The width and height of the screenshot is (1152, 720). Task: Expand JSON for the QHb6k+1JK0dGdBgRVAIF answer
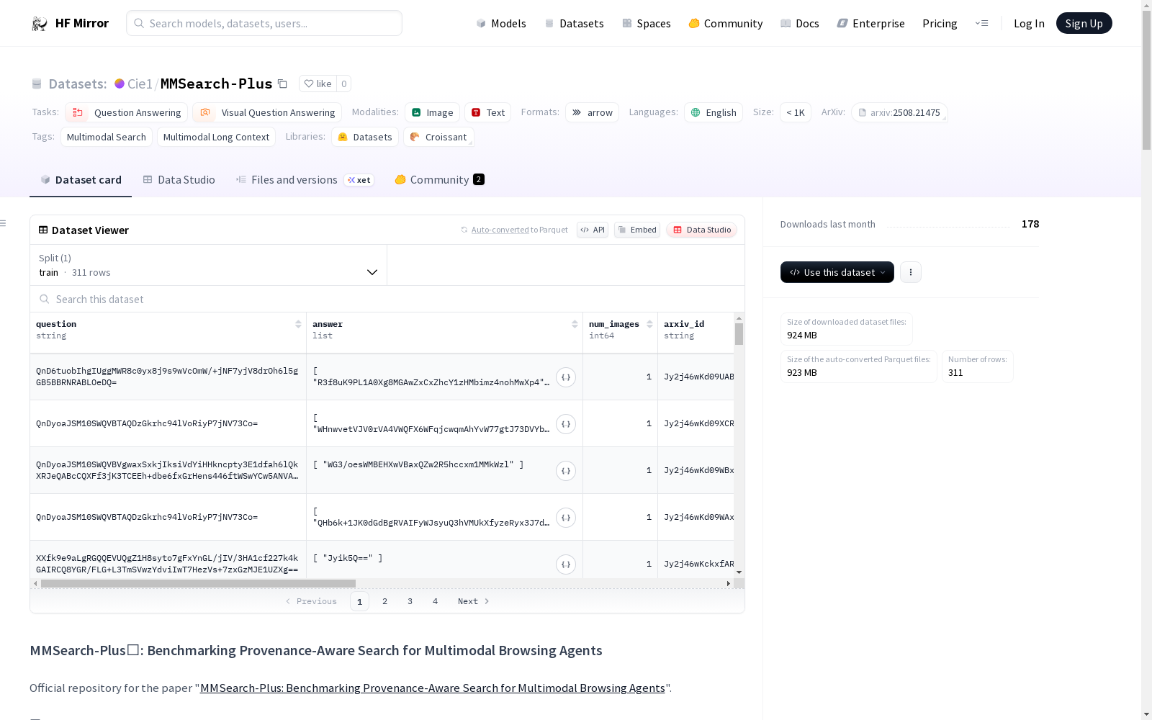coord(566,518)
